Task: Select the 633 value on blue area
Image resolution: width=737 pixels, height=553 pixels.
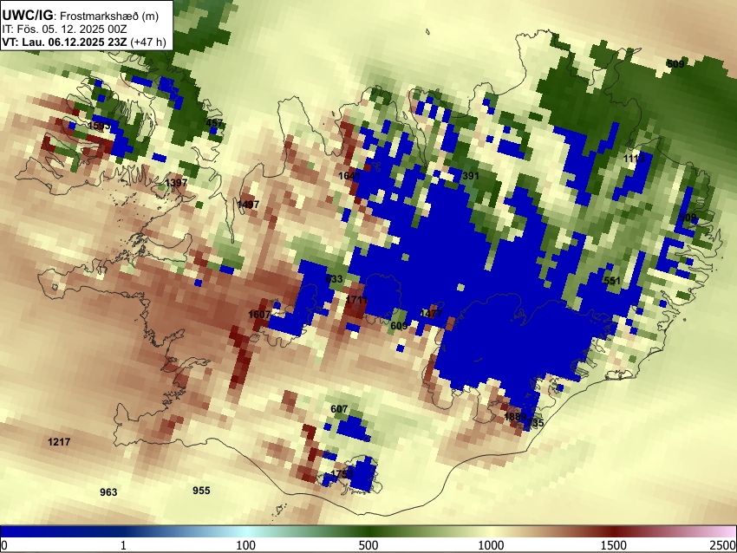Action: click(334, 279)
